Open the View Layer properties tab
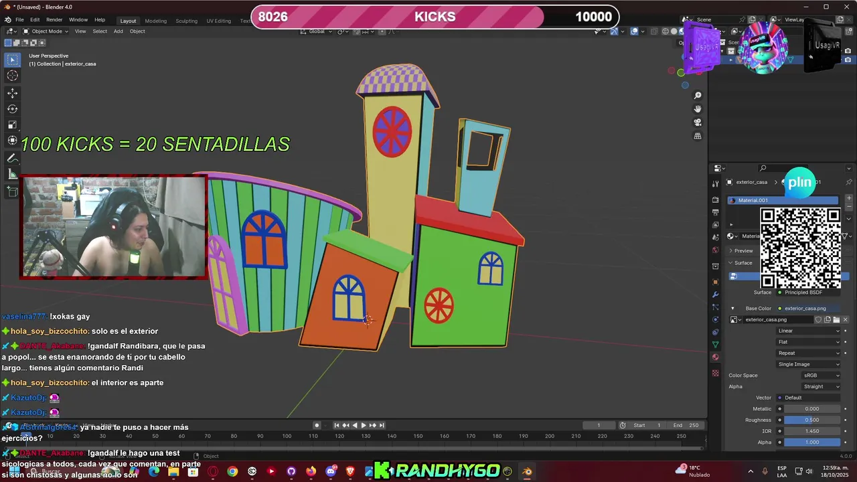 pyautogui.click(x=715, y=224)
